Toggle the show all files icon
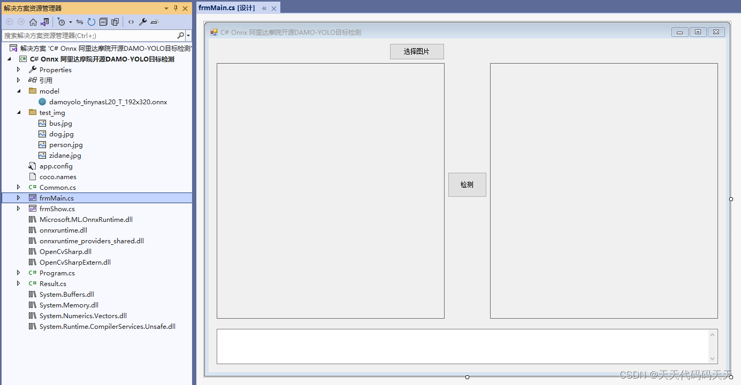 [x=115, y=22]
